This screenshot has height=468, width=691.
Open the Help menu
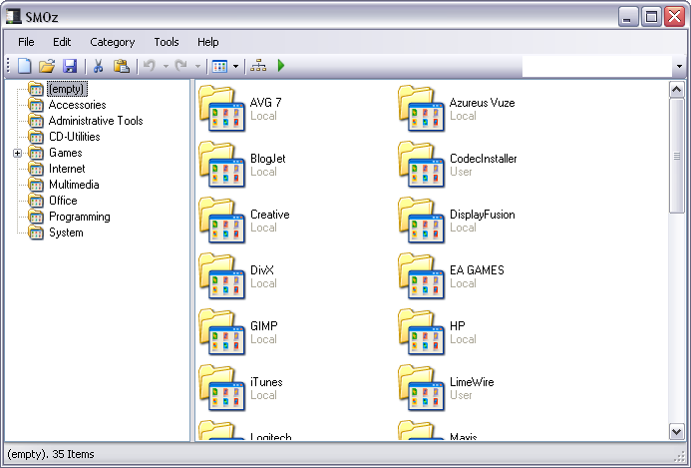click(208, 42)
